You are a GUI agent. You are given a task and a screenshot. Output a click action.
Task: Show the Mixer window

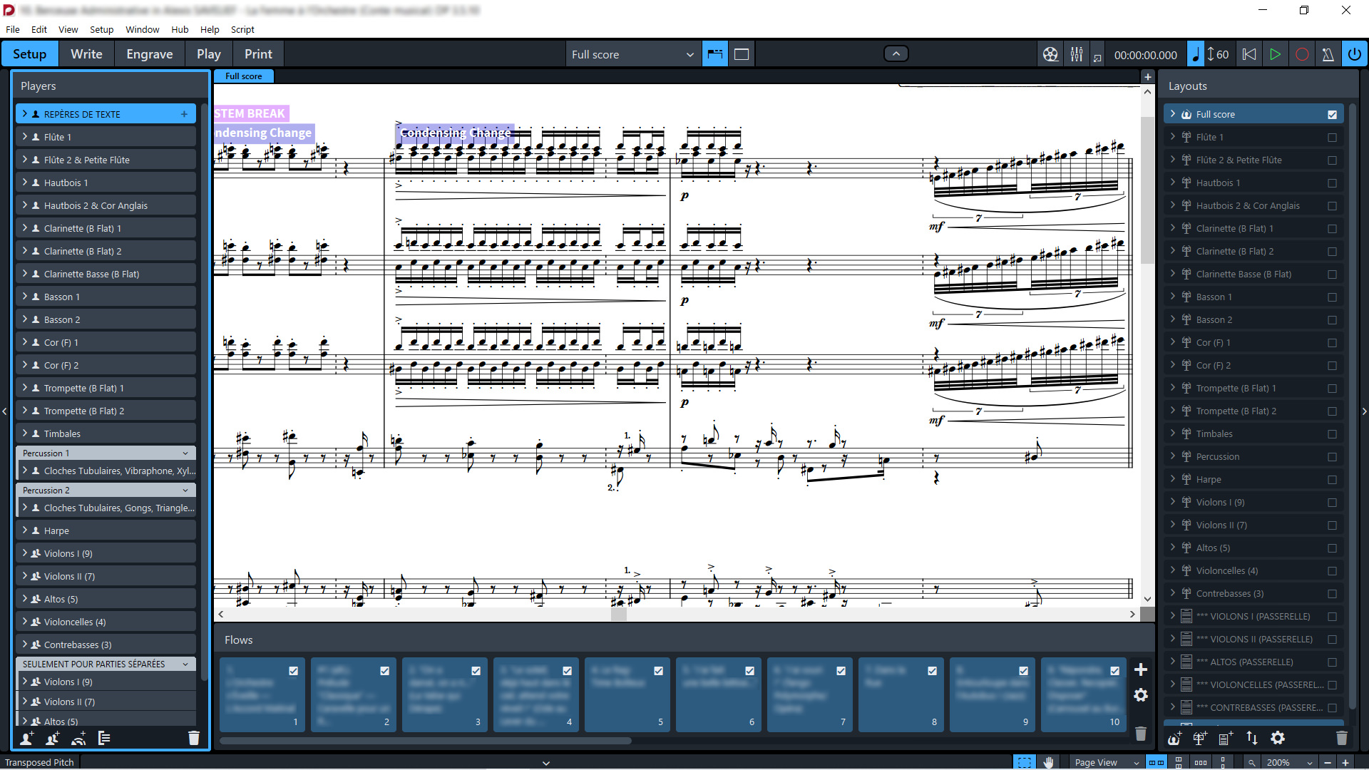(1077, 54)
